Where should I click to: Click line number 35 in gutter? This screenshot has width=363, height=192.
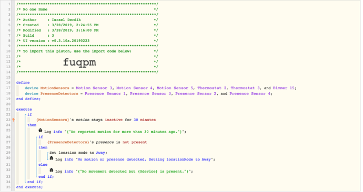8,187
